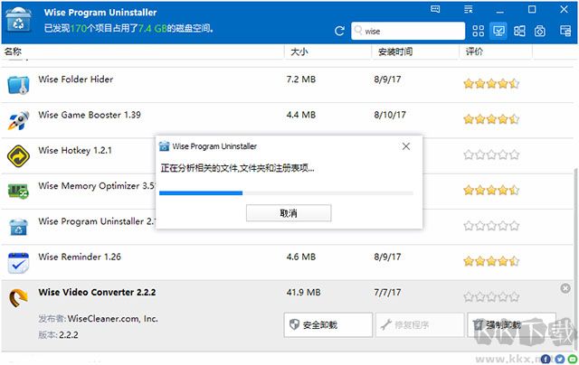
Task: Open the Windows apps view icon
Action: click(x=519, y=31)
